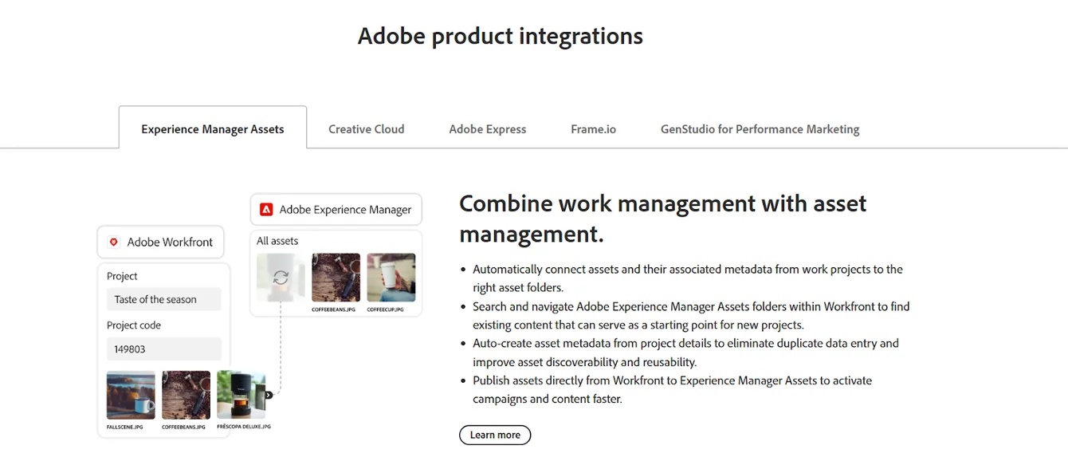Select COFFEEBEANS.JPG thumbnail in Workfront project
The image size is (1068, 469).
click(187, 395)
